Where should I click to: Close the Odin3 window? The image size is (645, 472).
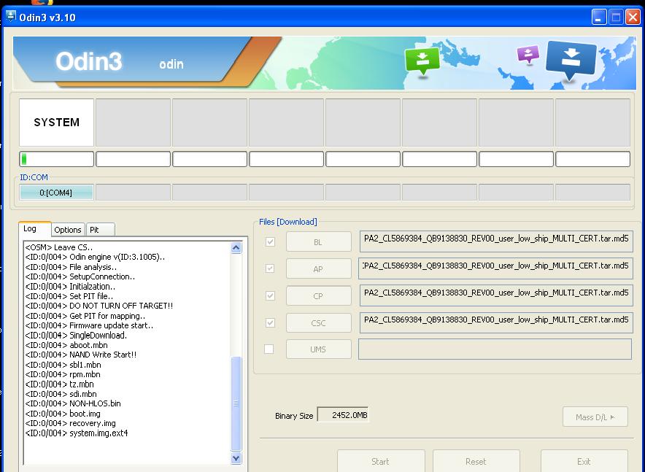click(633, 18)
